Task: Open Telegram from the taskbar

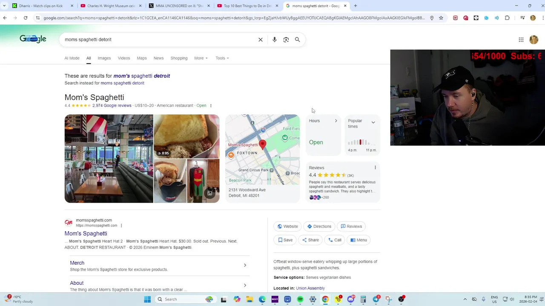Action: [376, 299]
